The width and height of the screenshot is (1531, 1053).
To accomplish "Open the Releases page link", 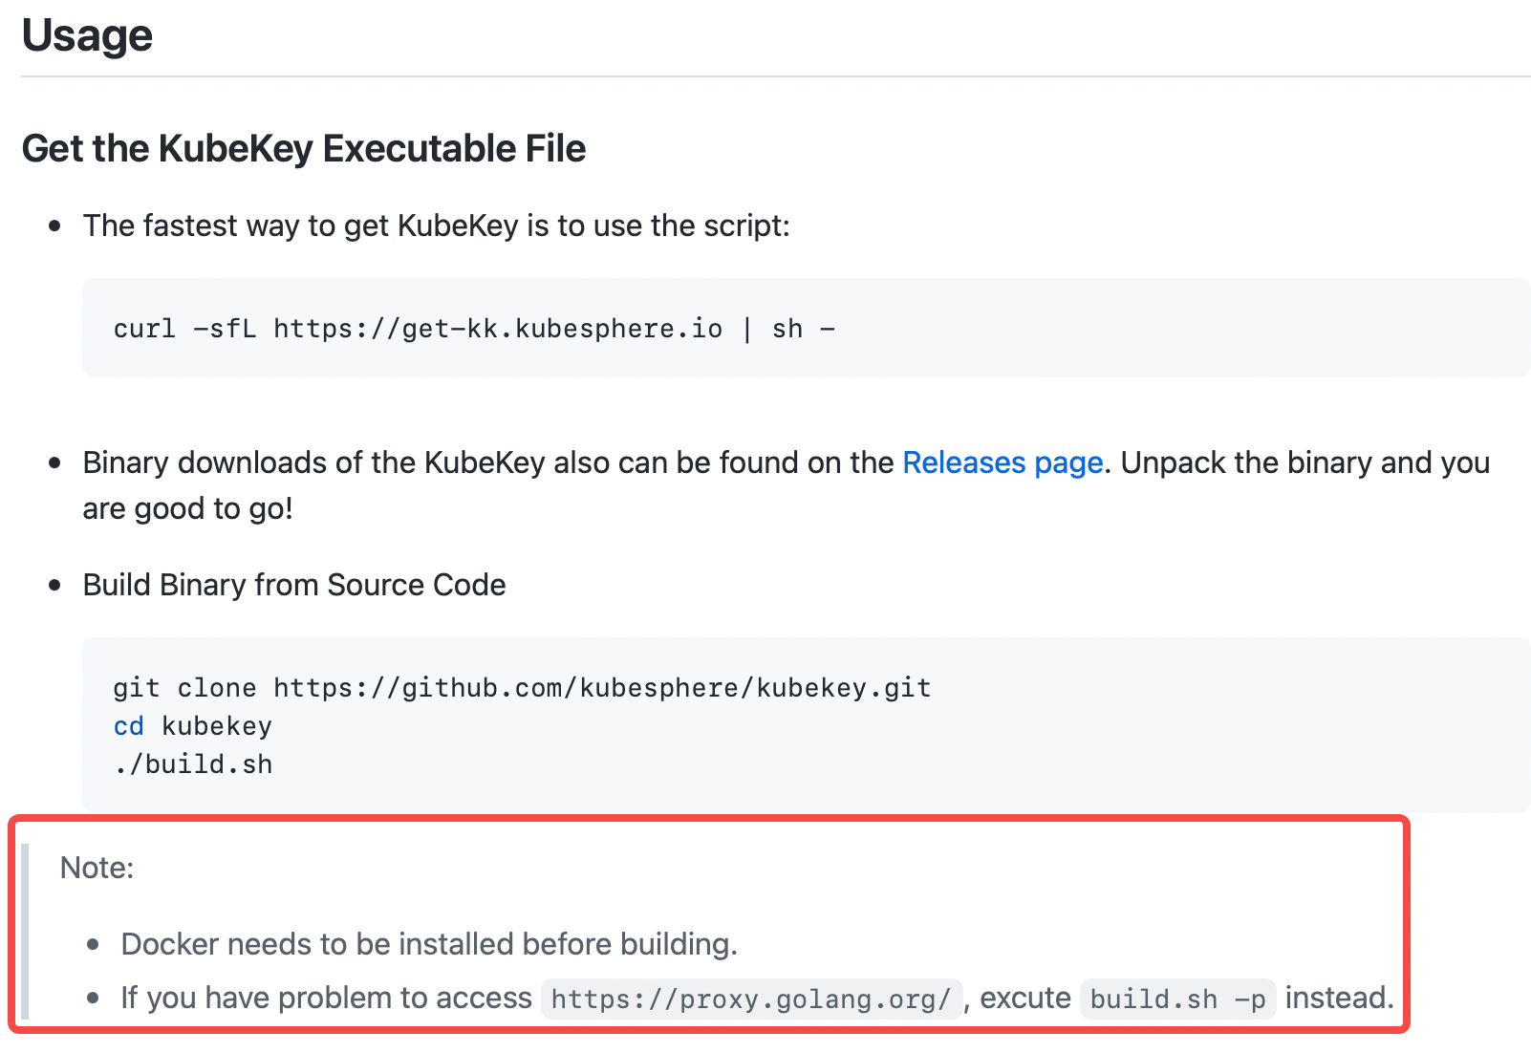I will point(1002,462).
